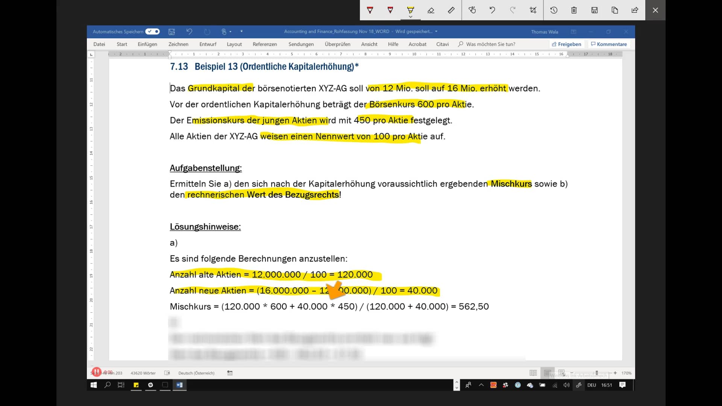Open ribbon display options icon

pyautogui.click(x=573, y=32)
